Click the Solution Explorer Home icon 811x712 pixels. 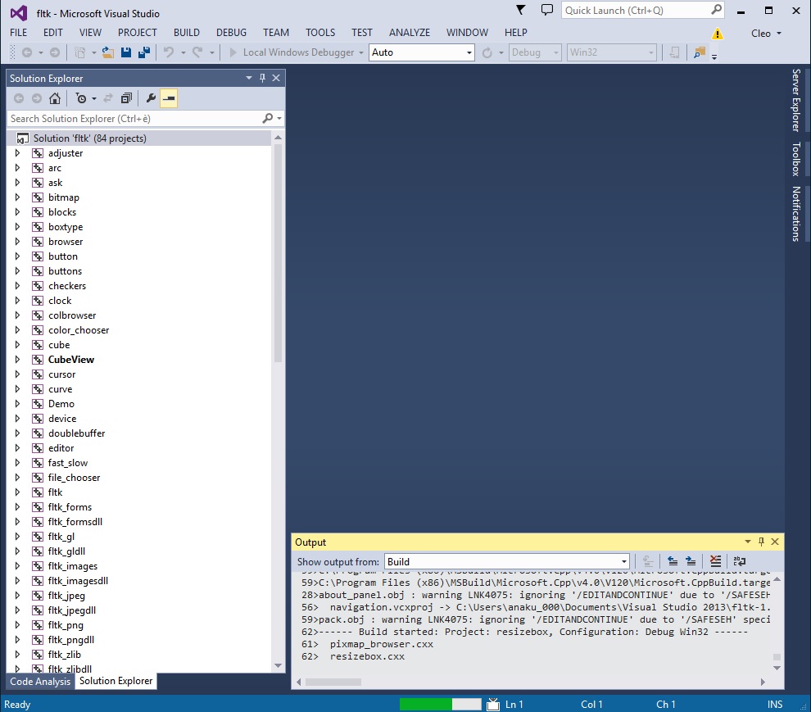(55, 98)
